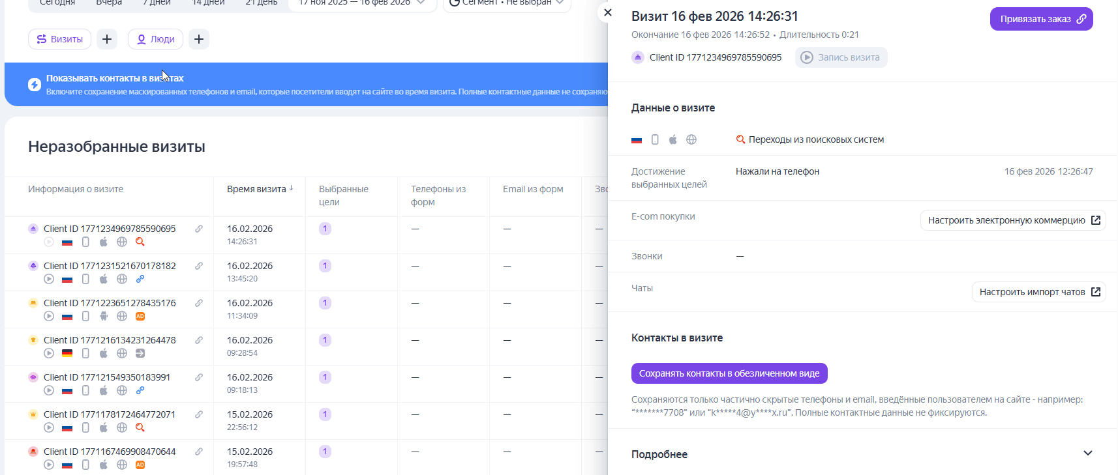Click German flag icon in Client ID 1771216134231264478 row
The image size is (1118, 475).
(67, 353)
